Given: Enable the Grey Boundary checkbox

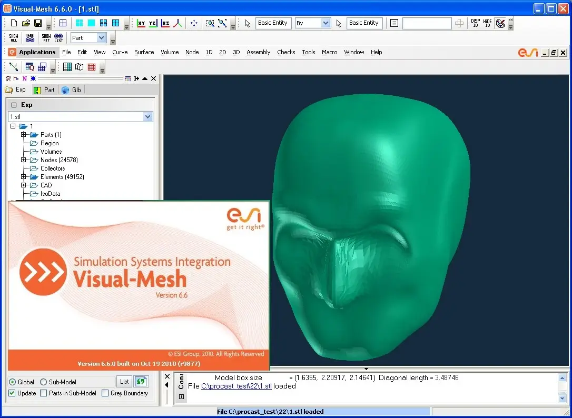Looking at the screenshot, I should pos(105,393).
